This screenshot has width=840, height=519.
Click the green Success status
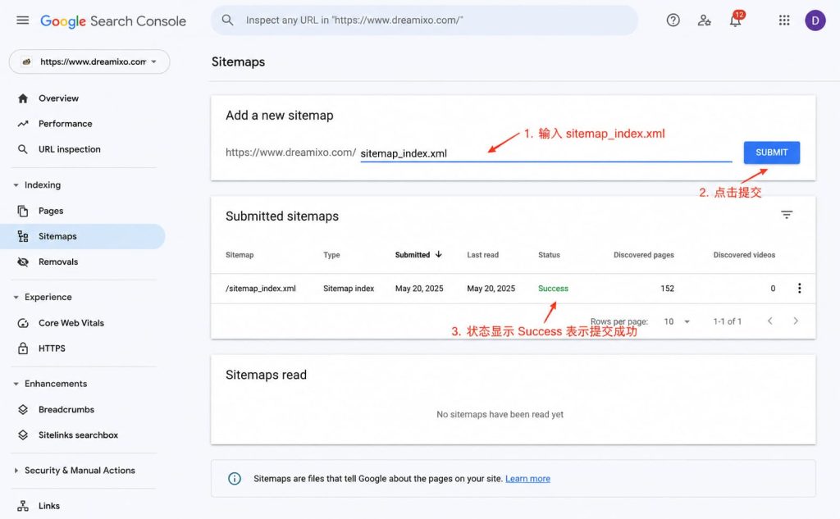tap(553, 288)
